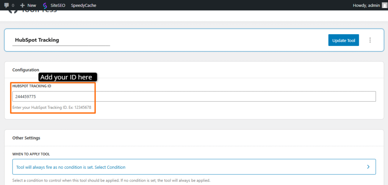The image size is (388, 185).
Task: Click the WHEN TO APPLY TOOL label
Action: 31,154
